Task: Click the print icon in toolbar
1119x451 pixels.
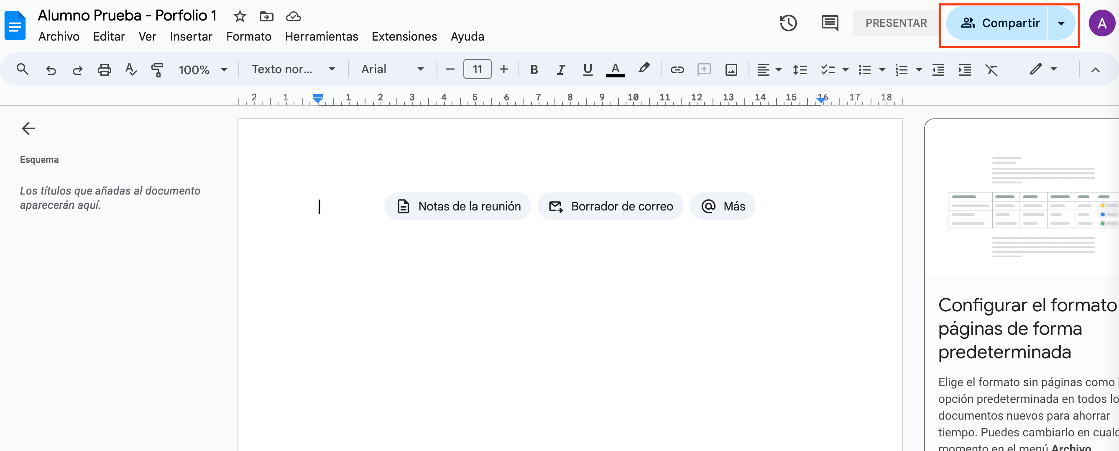Action: 104,69
